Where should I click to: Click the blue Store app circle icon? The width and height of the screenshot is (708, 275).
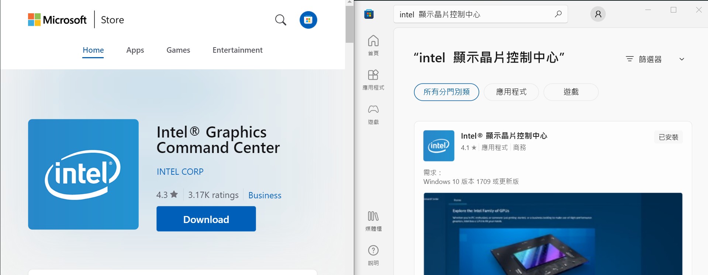(308, 20)
